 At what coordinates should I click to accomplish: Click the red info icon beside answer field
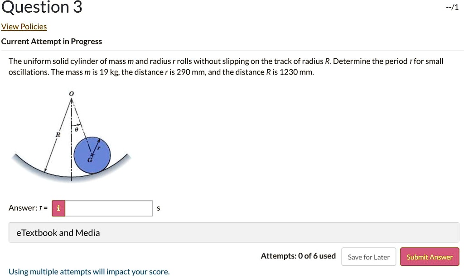58,208
